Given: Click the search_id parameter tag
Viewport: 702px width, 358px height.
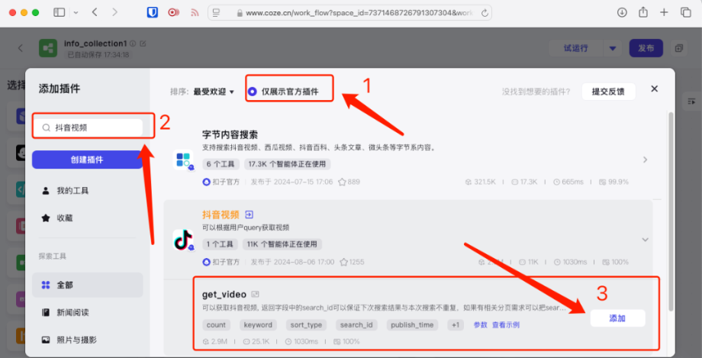Looking at the screenshot, I should click(x=357, y=325).
